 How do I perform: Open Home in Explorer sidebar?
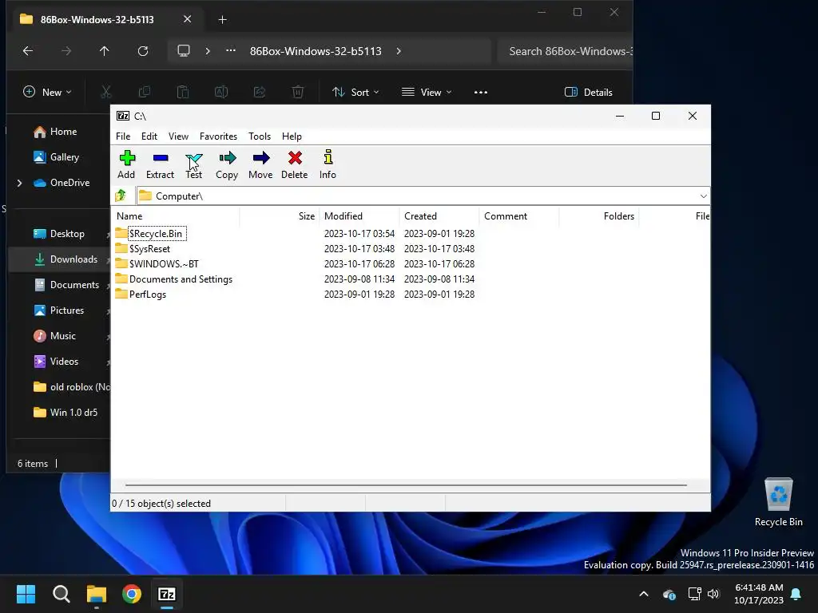(55, 132)
